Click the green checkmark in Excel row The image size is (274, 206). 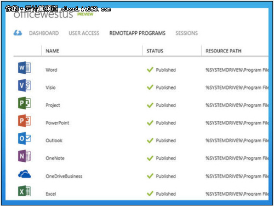pyautogui.click(x=150, y=193)
